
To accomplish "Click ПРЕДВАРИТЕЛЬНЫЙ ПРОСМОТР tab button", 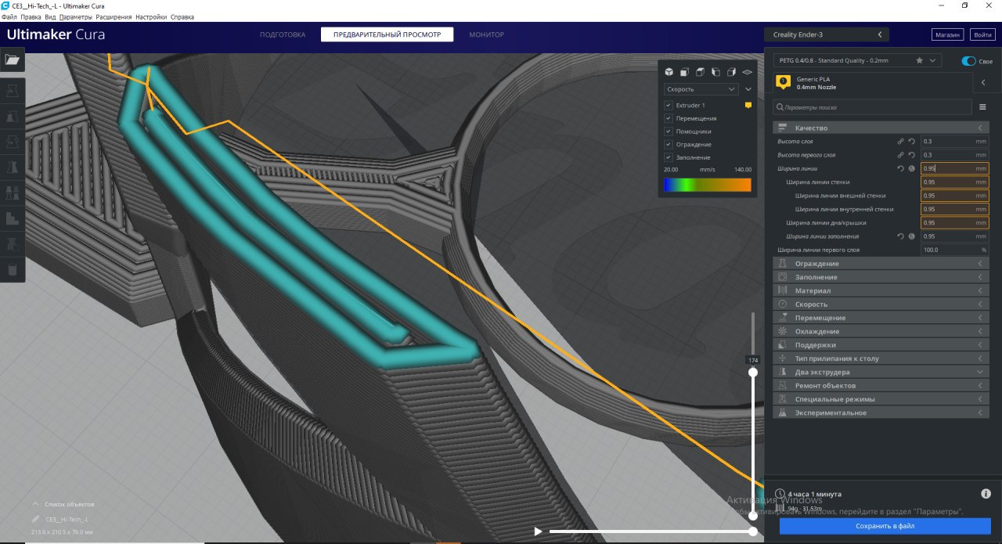I will point(387,34).
